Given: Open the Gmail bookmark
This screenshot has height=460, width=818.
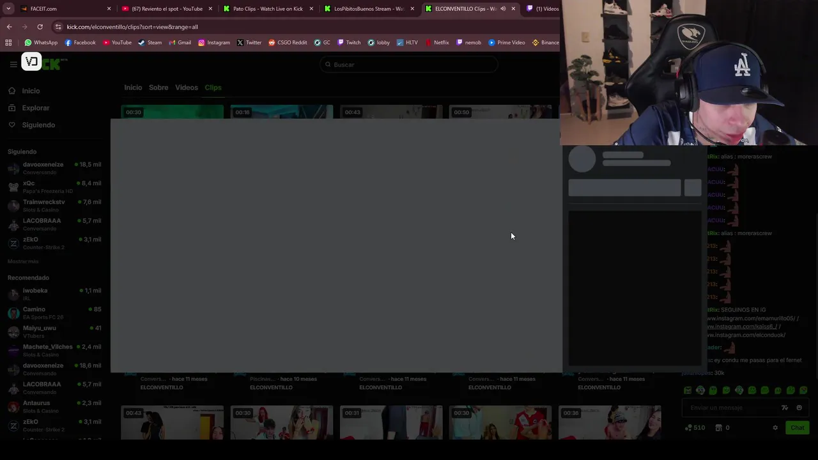Looking at the screenshot, I should (x=180, y=42).
